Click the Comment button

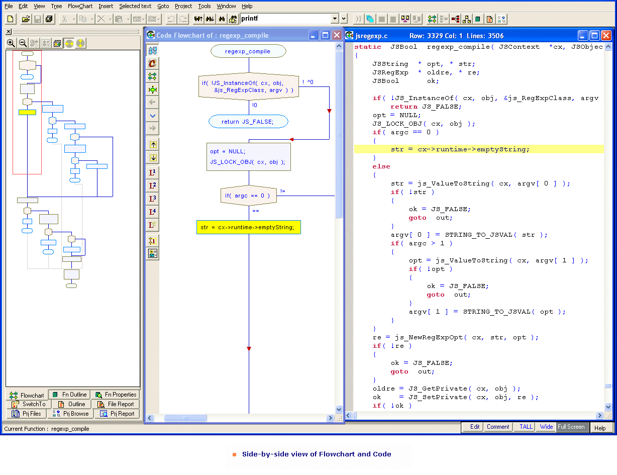(498, 427)
